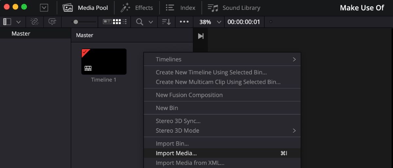Open the Effects panel
Screen dimensions: 393x168
point(137,8)
